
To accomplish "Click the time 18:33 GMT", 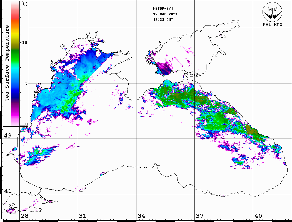I will (163, 19).
